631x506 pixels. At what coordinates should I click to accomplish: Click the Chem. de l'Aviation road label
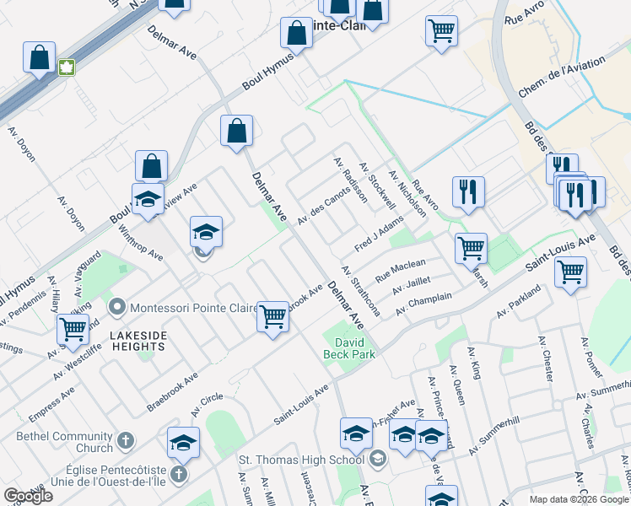tap(561, 77)
